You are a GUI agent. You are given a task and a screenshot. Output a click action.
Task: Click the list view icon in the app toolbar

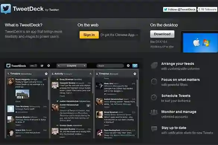[x=42, y=66]
